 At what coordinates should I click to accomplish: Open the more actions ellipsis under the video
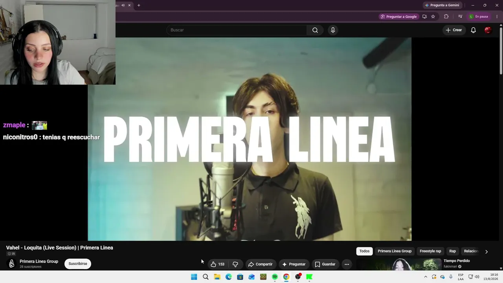[x=347, y=264]
